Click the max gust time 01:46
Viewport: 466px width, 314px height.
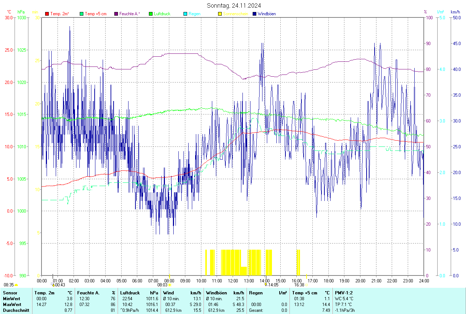[213, 304]
